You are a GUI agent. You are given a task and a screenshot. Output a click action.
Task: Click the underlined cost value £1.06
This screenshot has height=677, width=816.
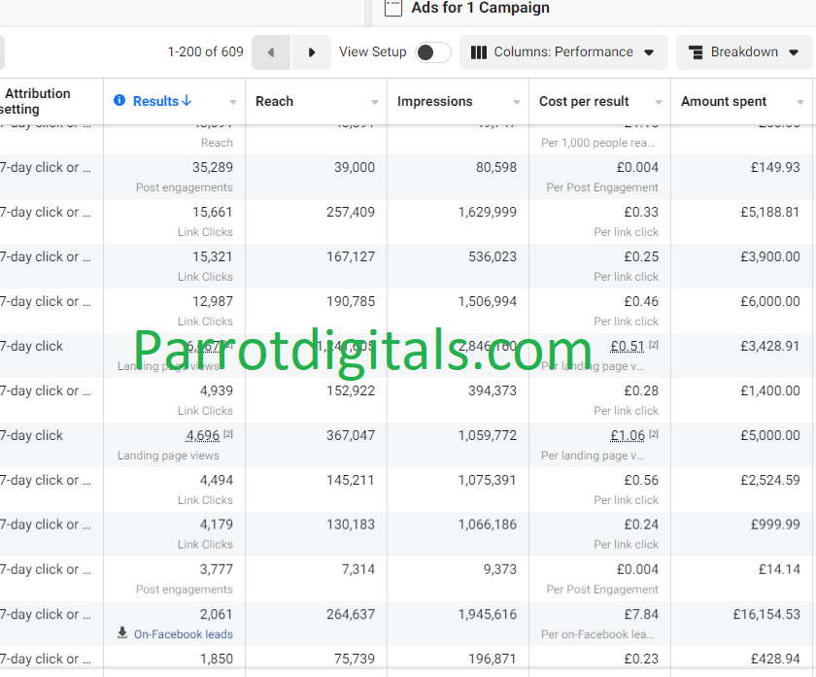click(x=628, y=435)
